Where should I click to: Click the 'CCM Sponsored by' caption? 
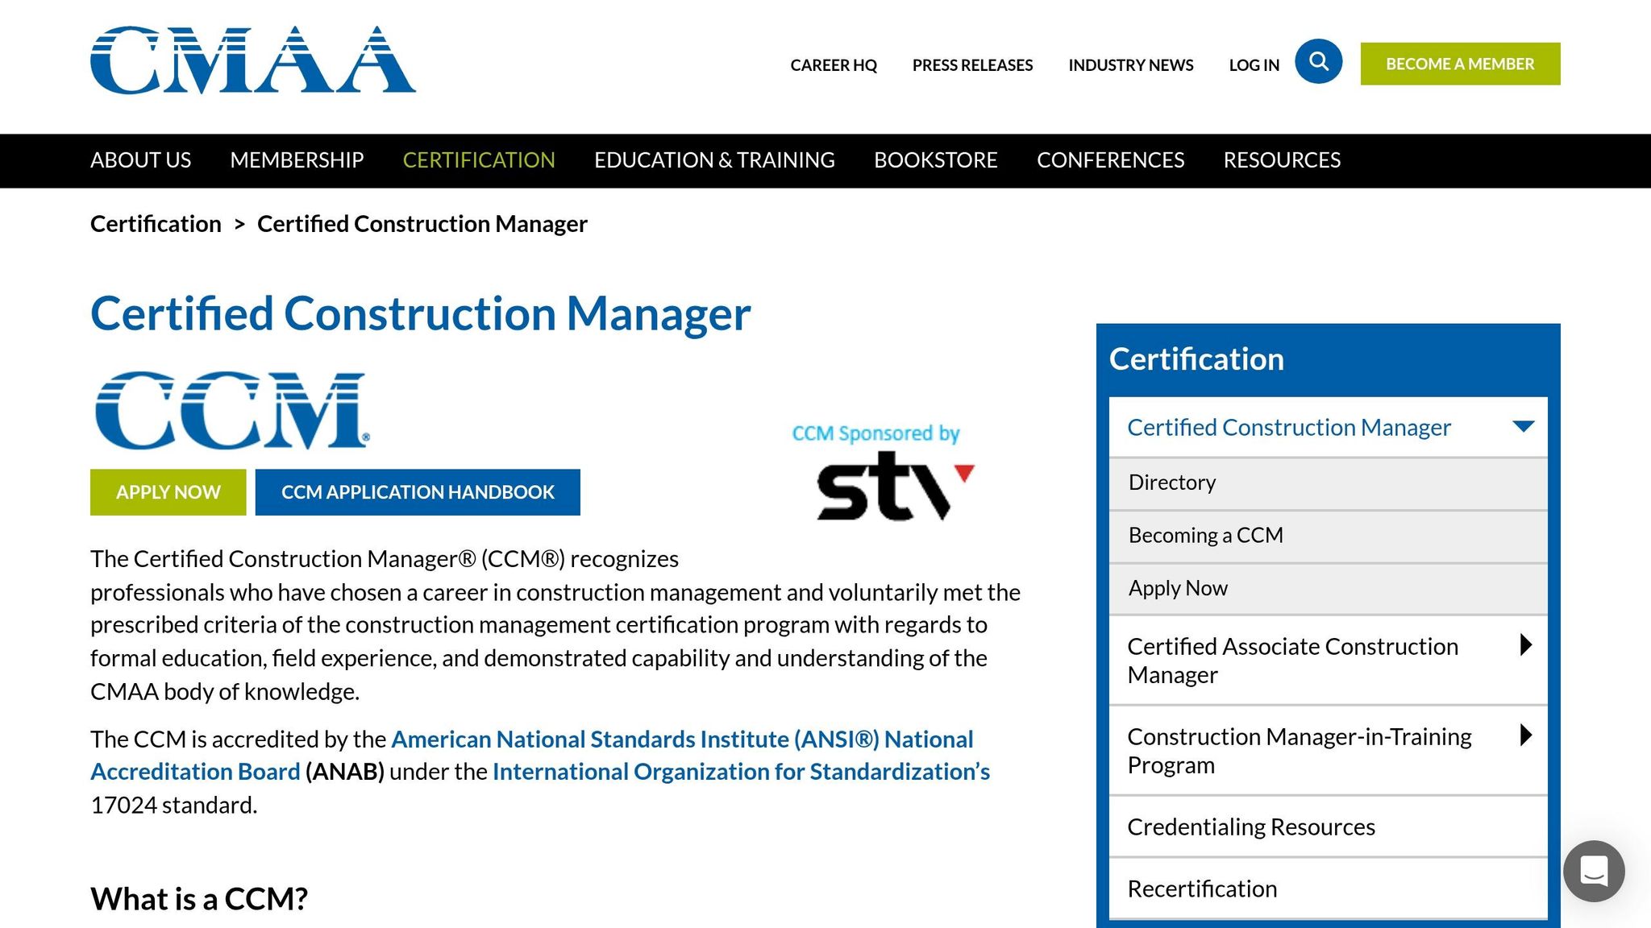click(x=875, y=433)
